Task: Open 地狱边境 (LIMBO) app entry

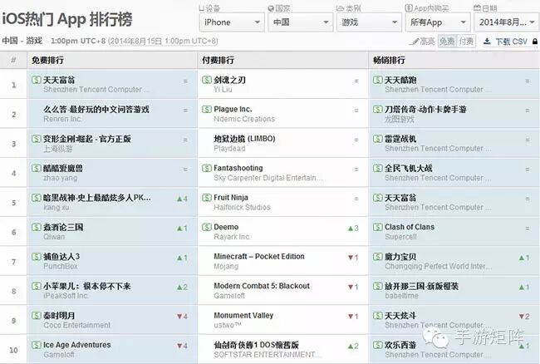Action: [x=244, y=139]
